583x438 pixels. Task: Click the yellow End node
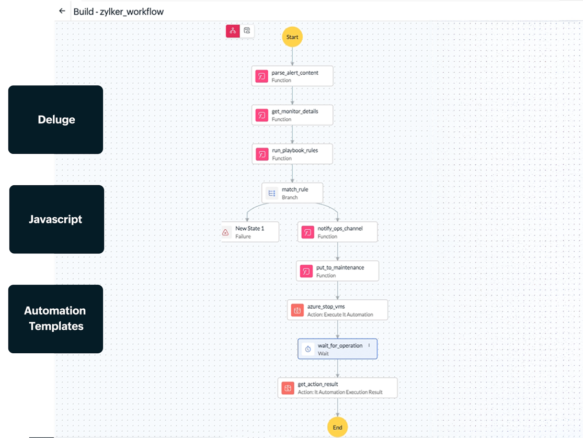pyautogui.click(x=337, y=427)
